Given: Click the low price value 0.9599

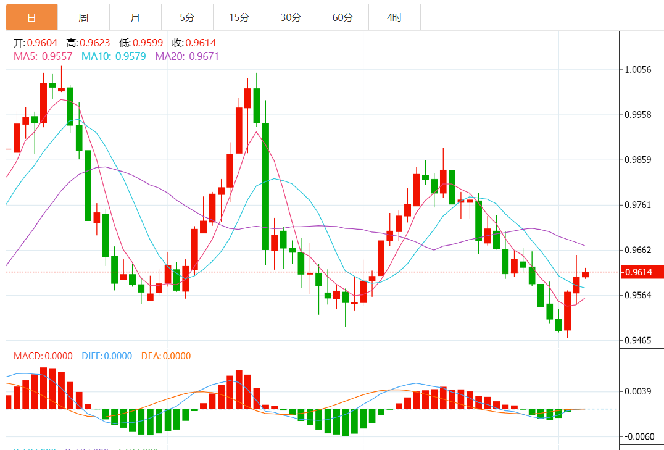Looking at the screenshot, I should click(147, 43).
